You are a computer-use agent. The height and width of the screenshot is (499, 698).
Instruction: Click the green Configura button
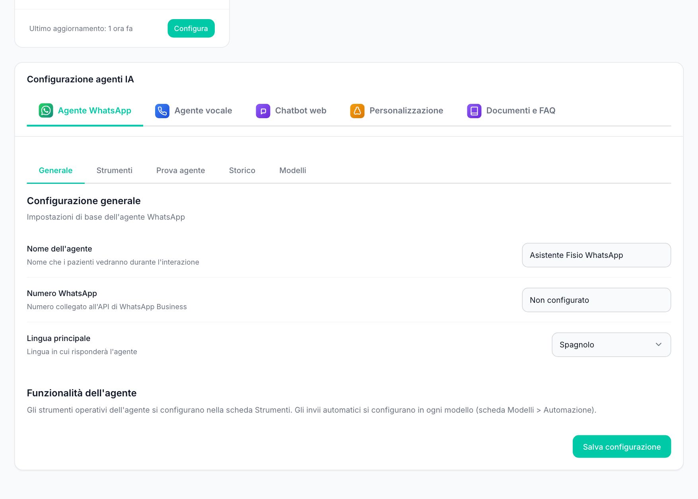(x=191, y=28)
